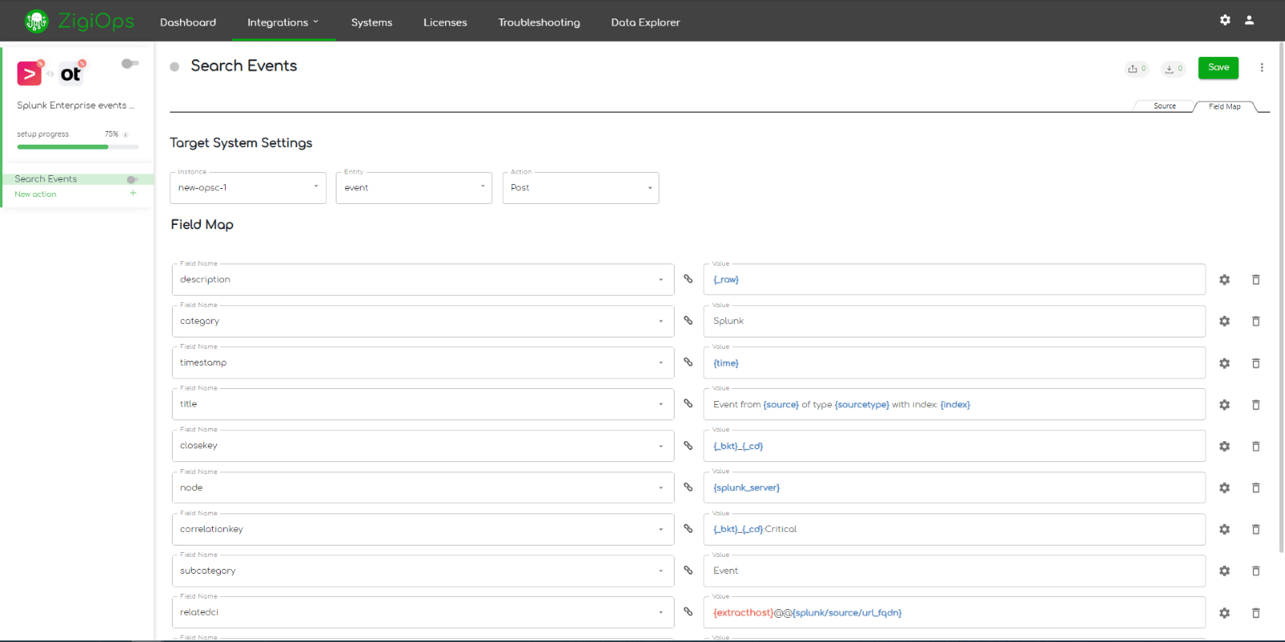Image resolution: width=1285 pixels, height=642 pixels.
Task: Click the OT system icon in sidebar
Action: 71,74
